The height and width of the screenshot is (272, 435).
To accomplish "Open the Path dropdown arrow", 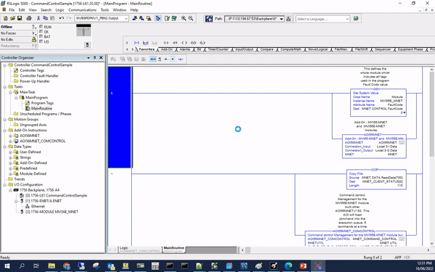I will coord(281,19).
